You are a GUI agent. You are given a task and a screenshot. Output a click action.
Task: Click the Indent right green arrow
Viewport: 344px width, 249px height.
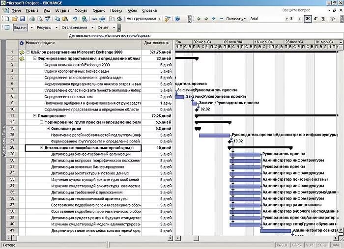[206, 19]
